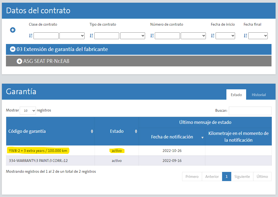
Task: Sort table by Estado column arrows
Action: pyautogui.click(x=136, y=131)
